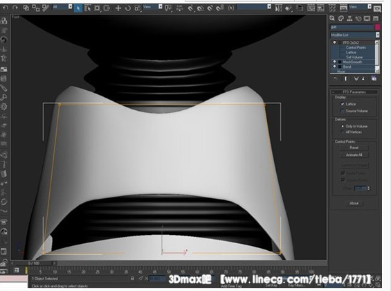Click the Mirror tool icon
This screenshot has height=291, width=391.
(278, 8)
